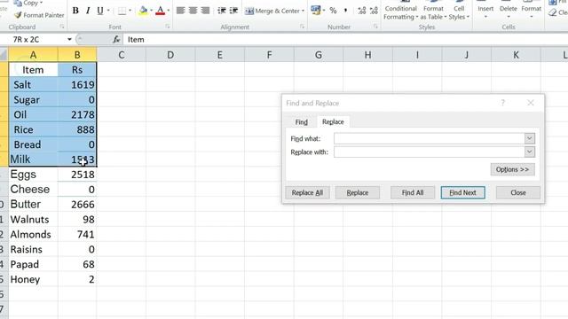Click Merge & Center
Image resolution: width=568 pixels, height=319 pixels.
272,11
